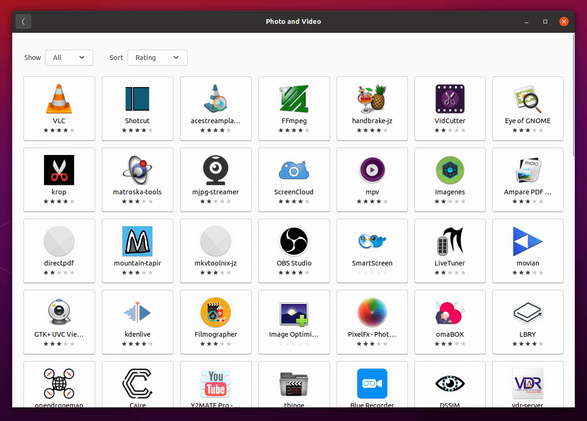Open the Eye of GNOME magnifier icon
The width and height of the screenshot is (587, 421).
tap(528, 99)
